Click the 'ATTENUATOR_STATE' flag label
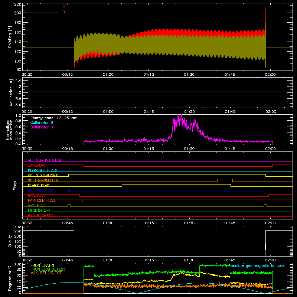This screenshot has height=297, width=297. click(45, 160)
